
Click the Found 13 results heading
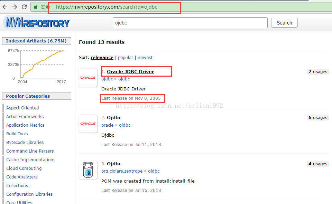click(x=102, y=42)
